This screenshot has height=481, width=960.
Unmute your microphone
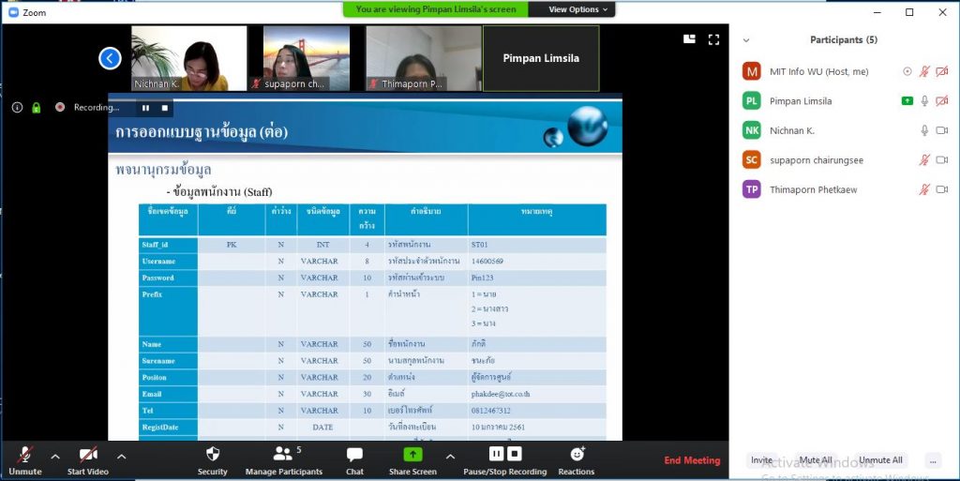(x=24, y=455)
